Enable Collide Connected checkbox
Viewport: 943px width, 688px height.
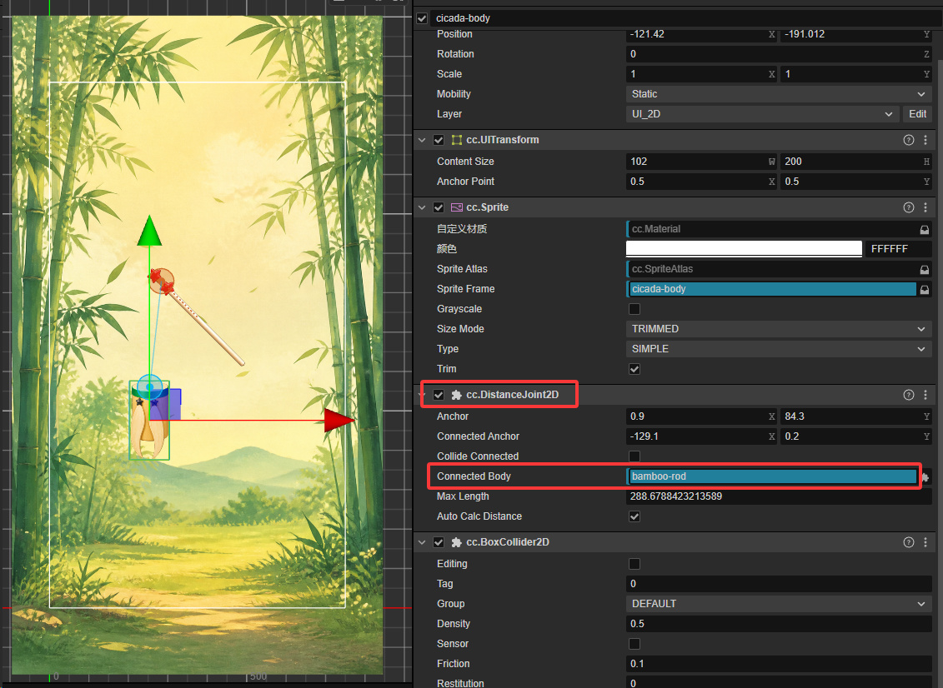pyautogui.click(x=635, y=456)
